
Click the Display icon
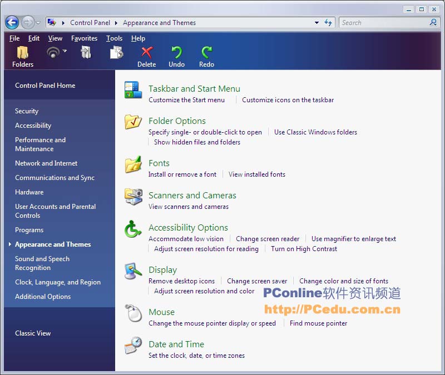point(133,271)
